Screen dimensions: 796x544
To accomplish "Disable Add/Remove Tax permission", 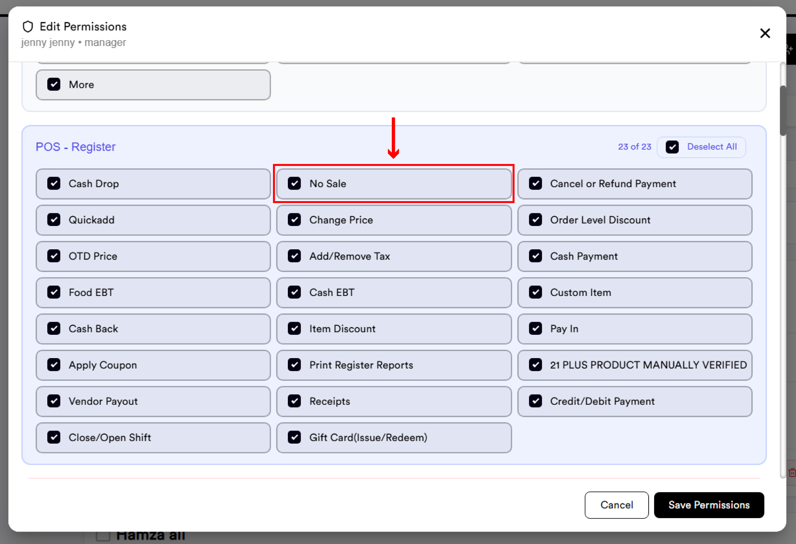I will 295,256.
